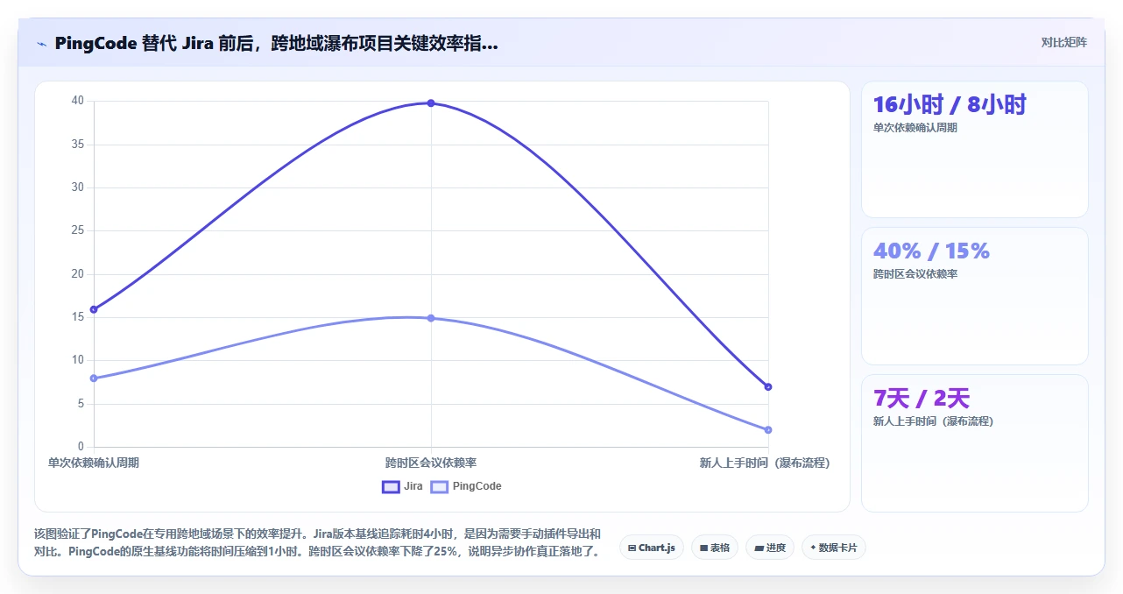Click the 新人上手时间（瀑布流程） caption in the third card
Image resolution: width=1123 pixels, height=594 pixels.
point(933,421)
